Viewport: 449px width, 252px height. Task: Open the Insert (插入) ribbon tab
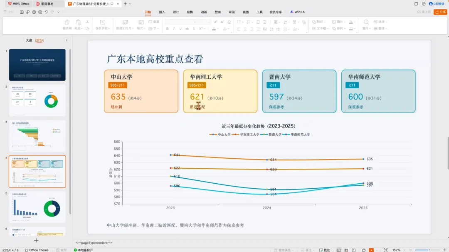pos(162,12)
